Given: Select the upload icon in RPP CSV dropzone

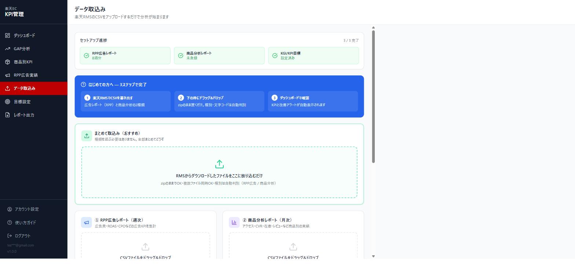Looking at the screenshot, I should (x=145, y=247).
